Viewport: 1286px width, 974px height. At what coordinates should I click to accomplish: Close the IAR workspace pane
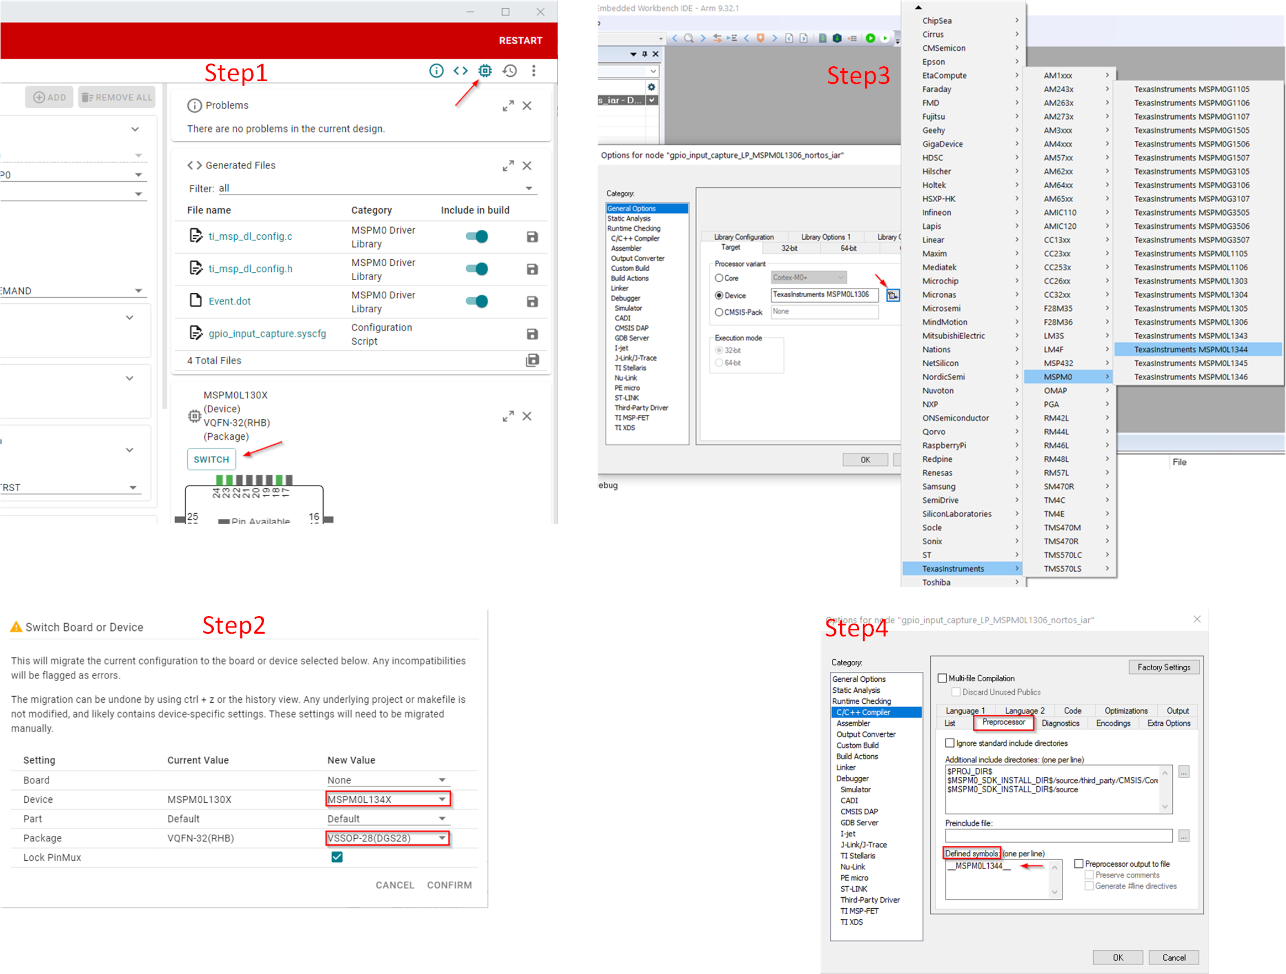(x=655, y=54)
